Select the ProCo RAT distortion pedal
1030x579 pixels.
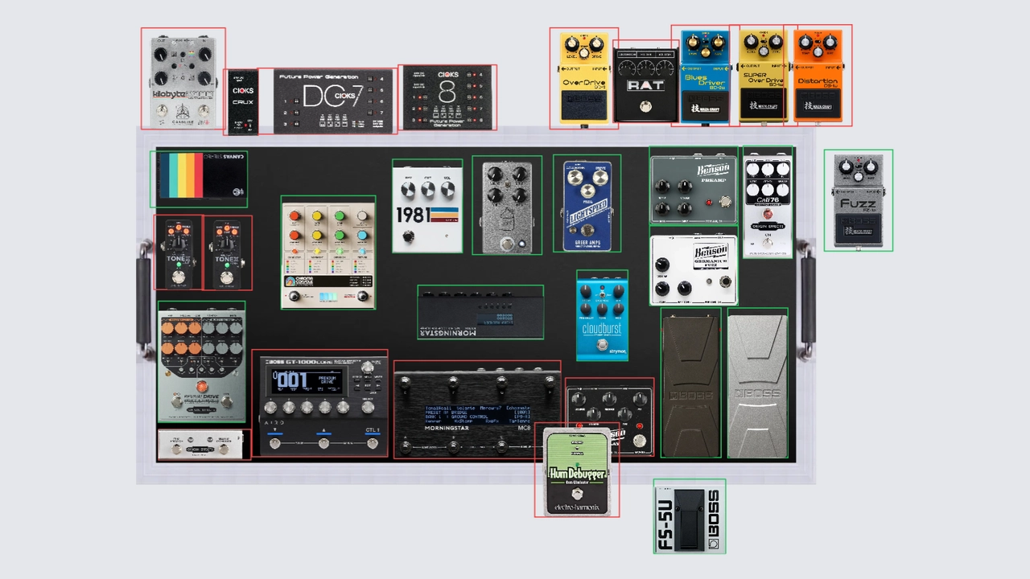click(645, 84)
